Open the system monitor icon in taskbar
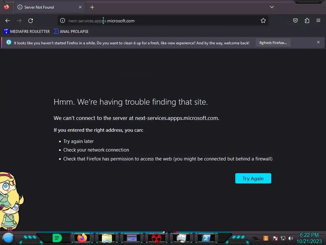Viewport: 326px width, 245px height. point(181,238)
